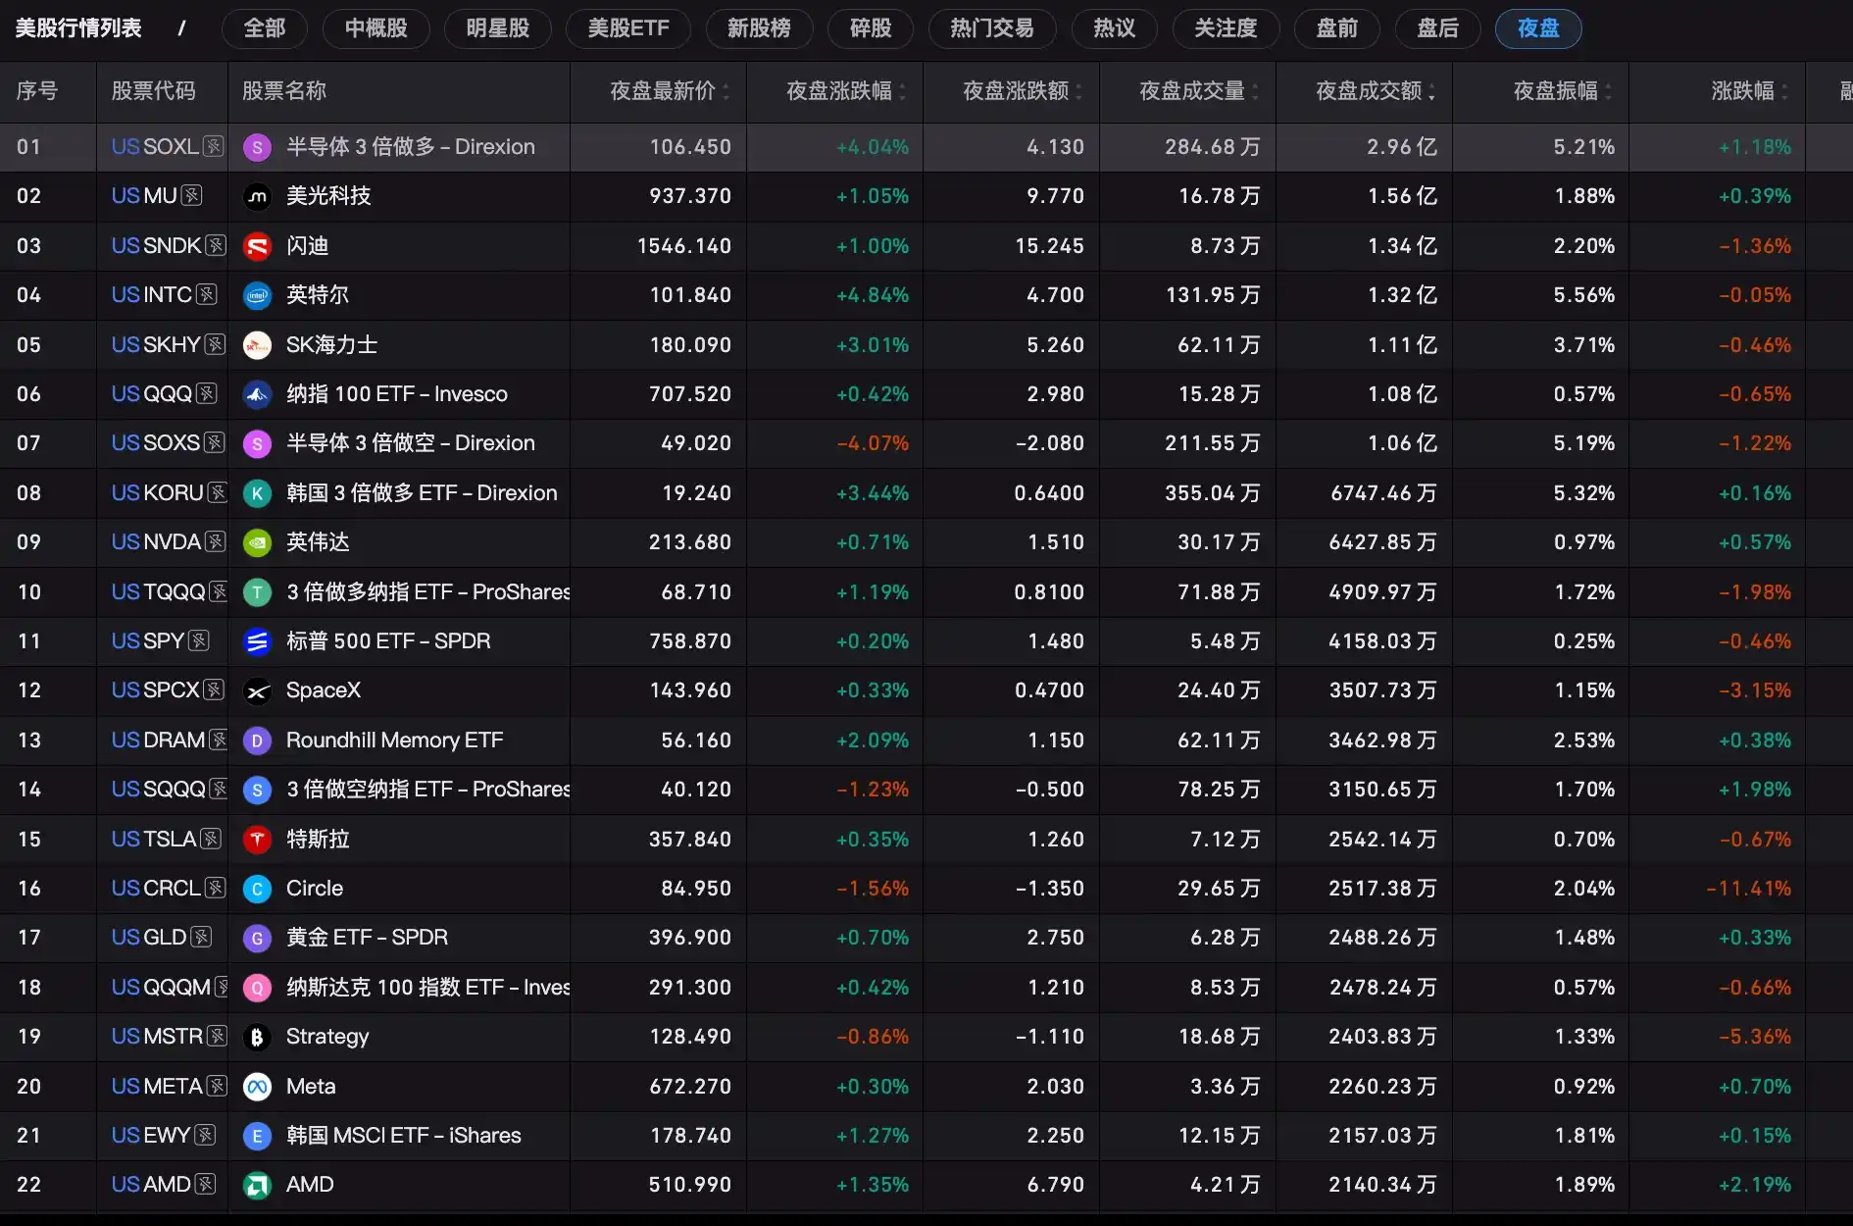This screenshot has height=1226, width=1853.
Task: Click the 序号 column header
Action: [x=37, y=91]
